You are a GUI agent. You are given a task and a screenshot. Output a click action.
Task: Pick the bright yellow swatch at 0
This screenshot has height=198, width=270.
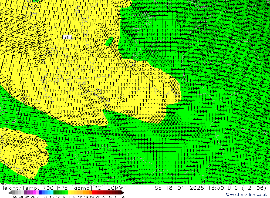click(70, 193)
